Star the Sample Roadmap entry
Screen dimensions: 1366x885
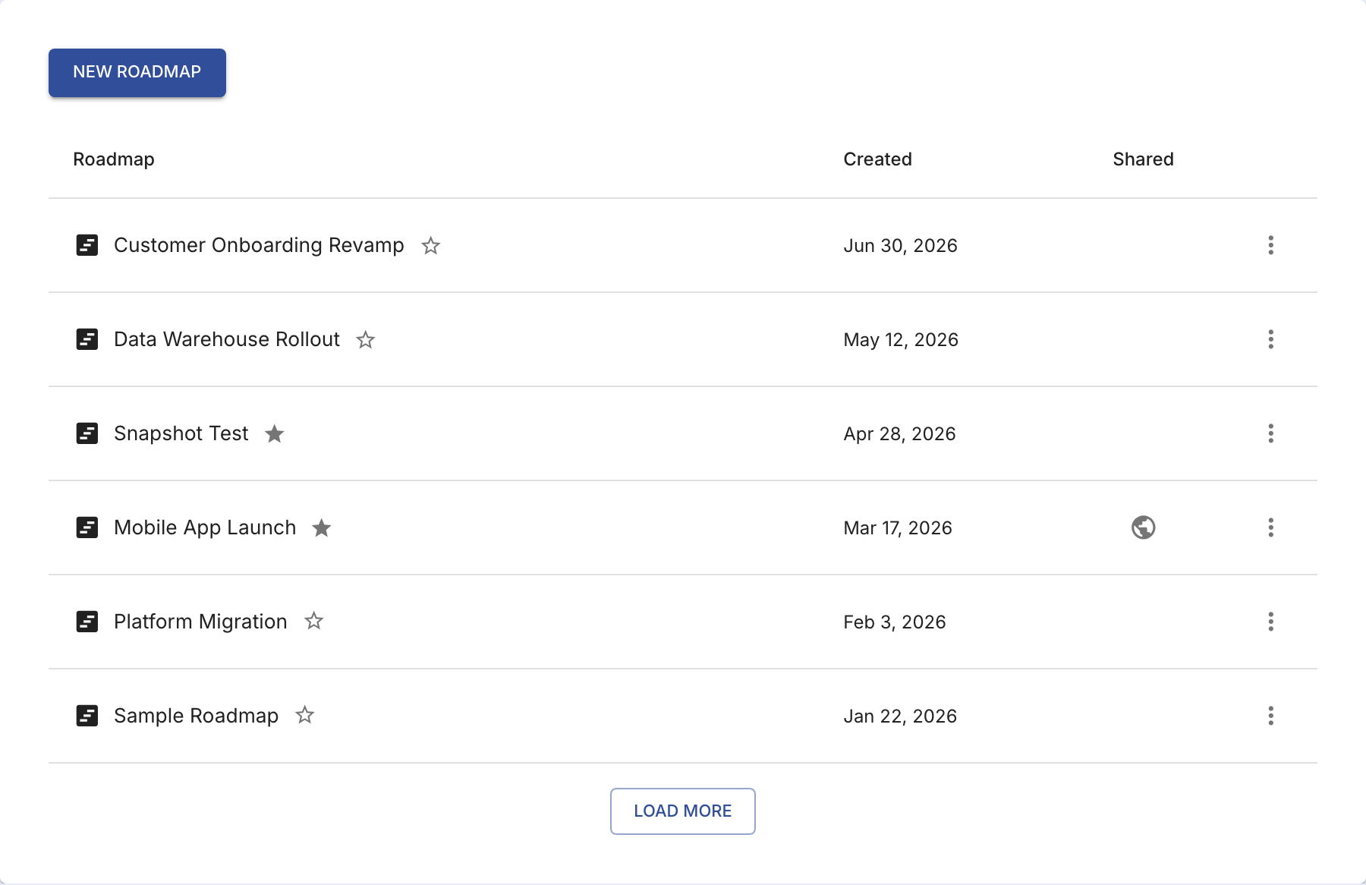point(305,715)
